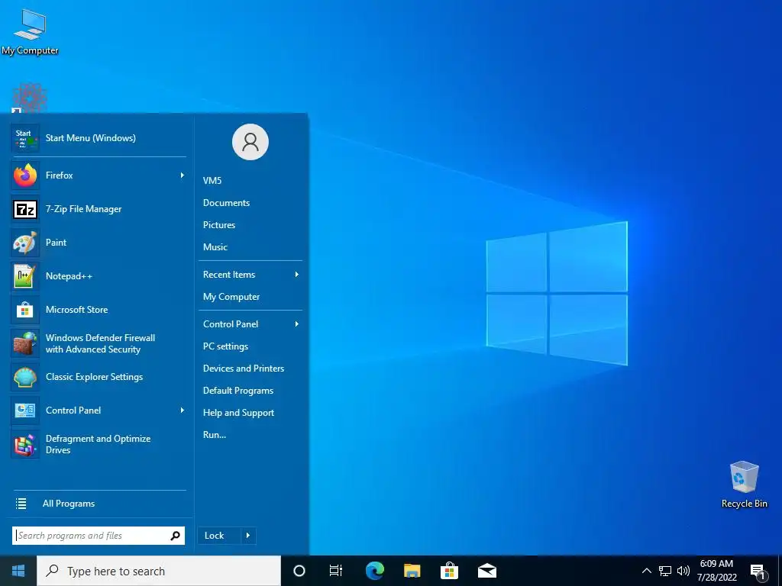Click the network icon in system tray

click(x=665, y=571)
